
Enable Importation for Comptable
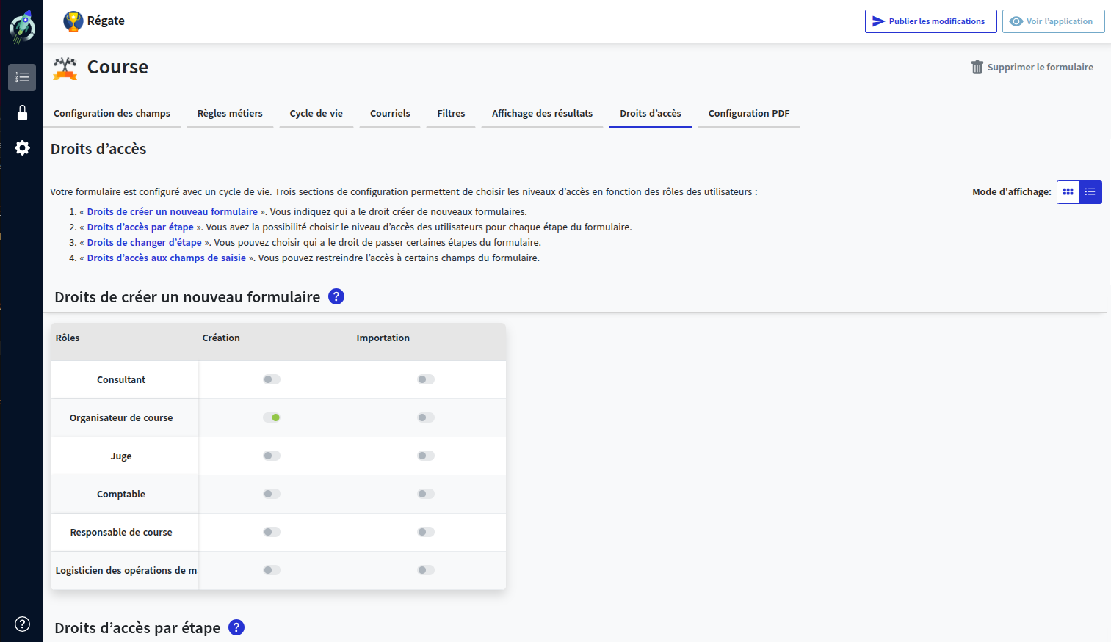pos(425,493)
